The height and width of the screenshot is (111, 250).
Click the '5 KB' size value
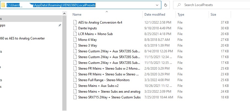225,86
